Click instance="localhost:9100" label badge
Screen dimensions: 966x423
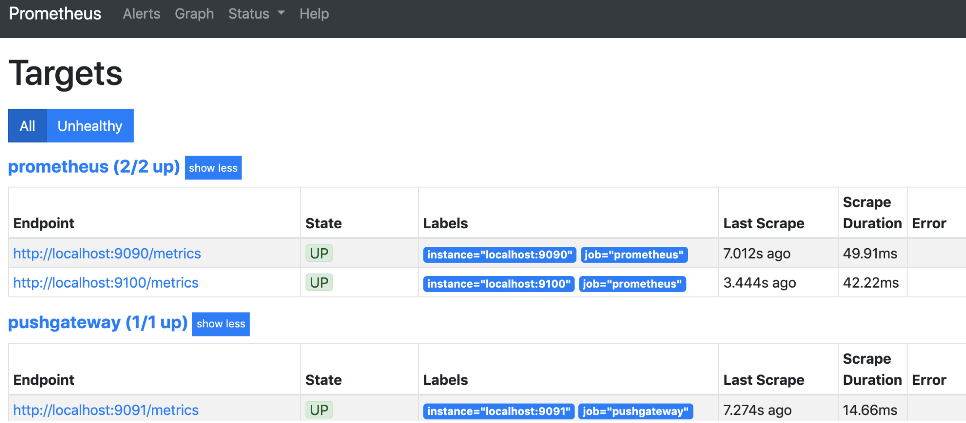coord(498,284)
